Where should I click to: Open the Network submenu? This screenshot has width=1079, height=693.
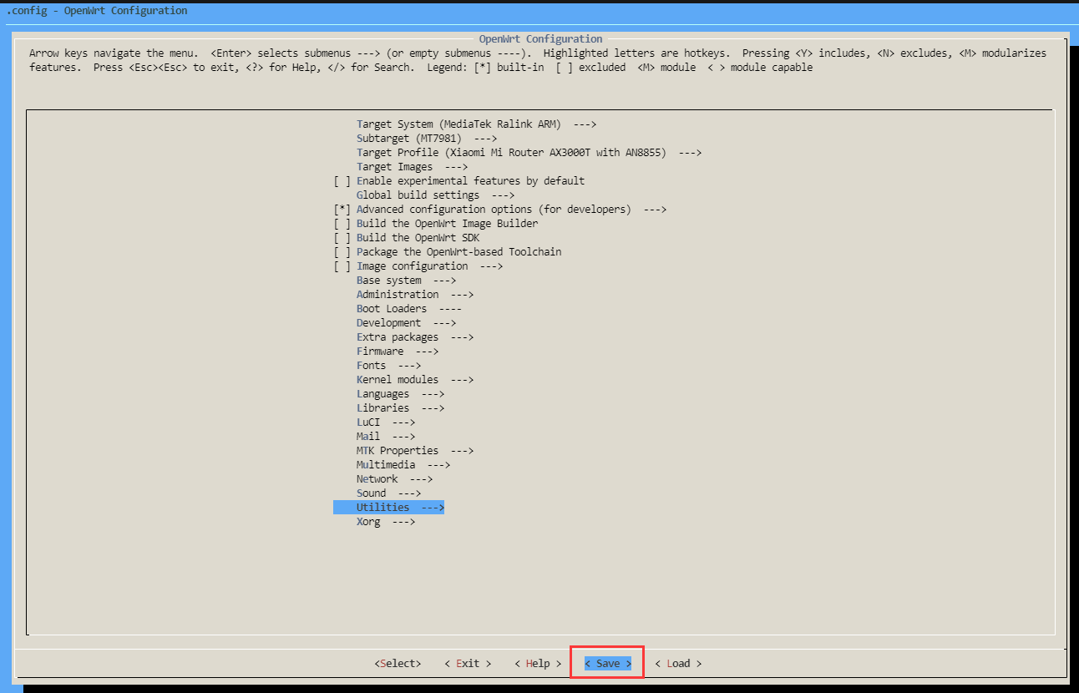click(394, 479)
